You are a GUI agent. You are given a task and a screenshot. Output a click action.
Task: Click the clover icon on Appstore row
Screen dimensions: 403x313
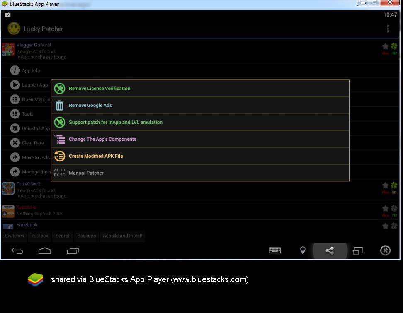394,209
